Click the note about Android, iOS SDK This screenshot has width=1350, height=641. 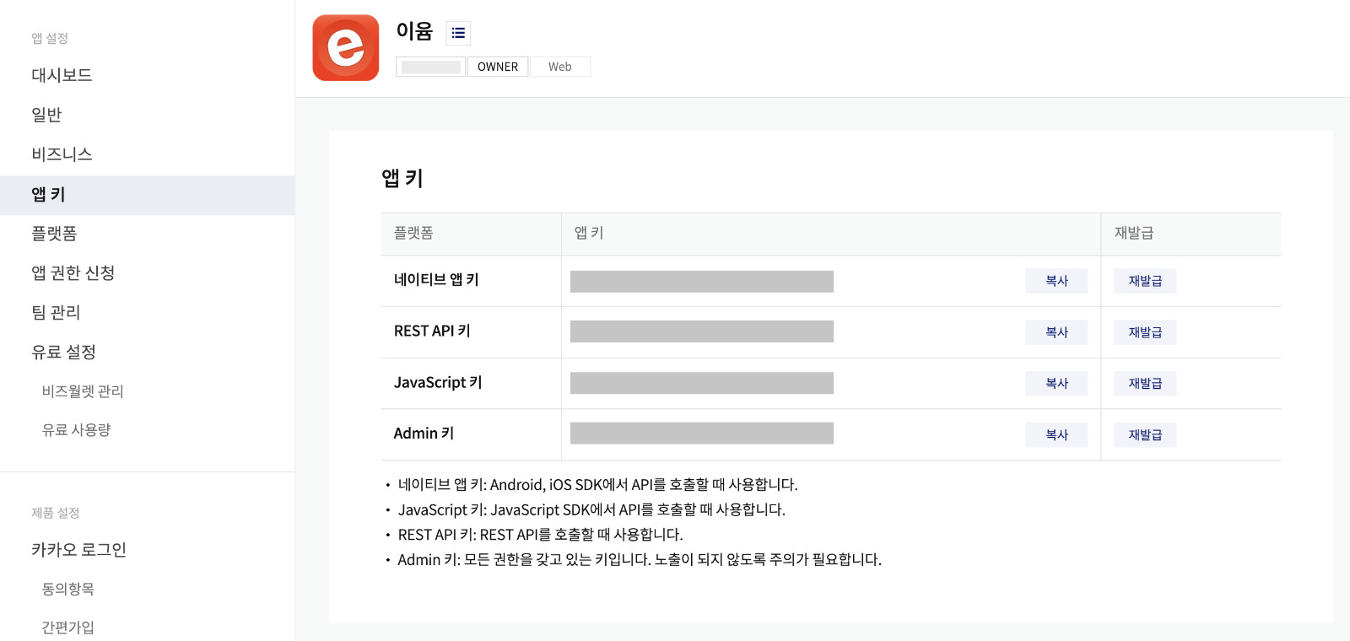[x=597, y=485]
